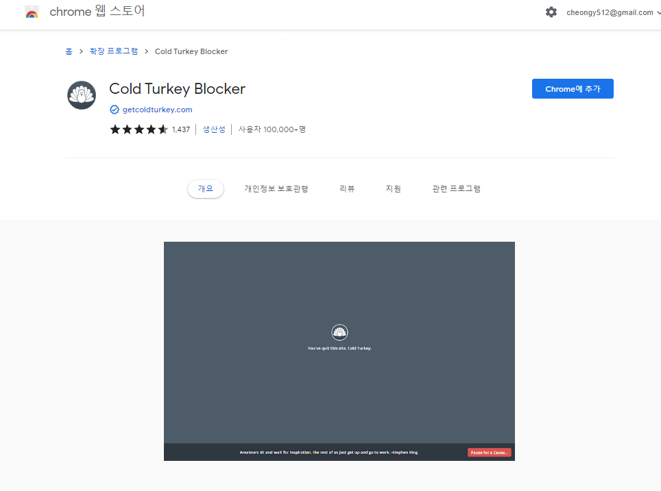Click 사용자 100,000+명 user count text
Image resolution: width=661 pixels, height=491 pixels.
click(x=272, y=129)
